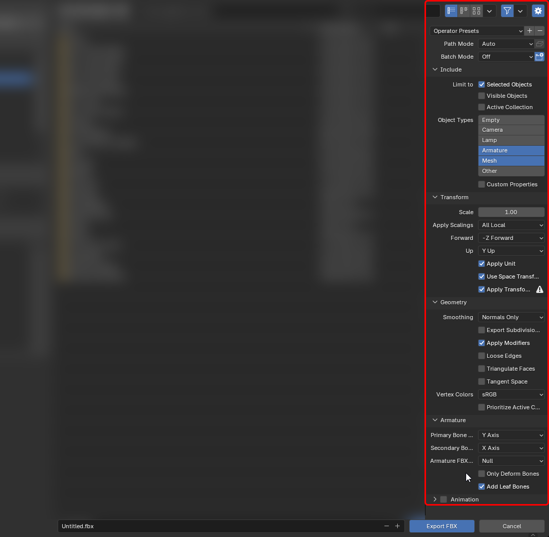This screenshot has width=549, height=537.
Task: Toggle Apply Modifiers checkbox
Action: (482, 343)
